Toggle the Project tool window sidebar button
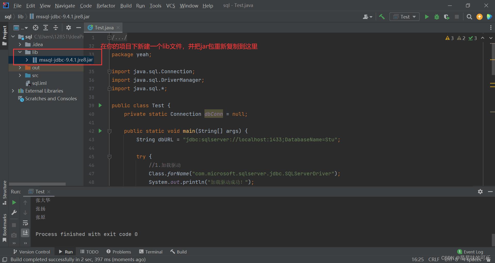This screenshot has height=263, width=495. (4, 35)
